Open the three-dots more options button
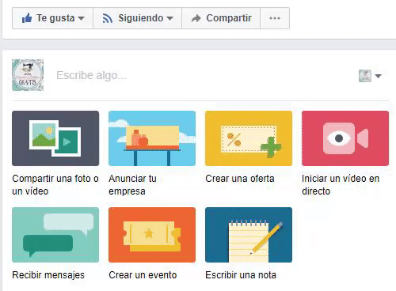Viewport: 396px width, 291px height. tap(275, 18)
